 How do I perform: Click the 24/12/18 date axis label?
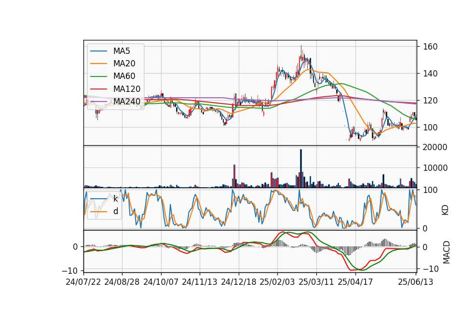point(239,282)
